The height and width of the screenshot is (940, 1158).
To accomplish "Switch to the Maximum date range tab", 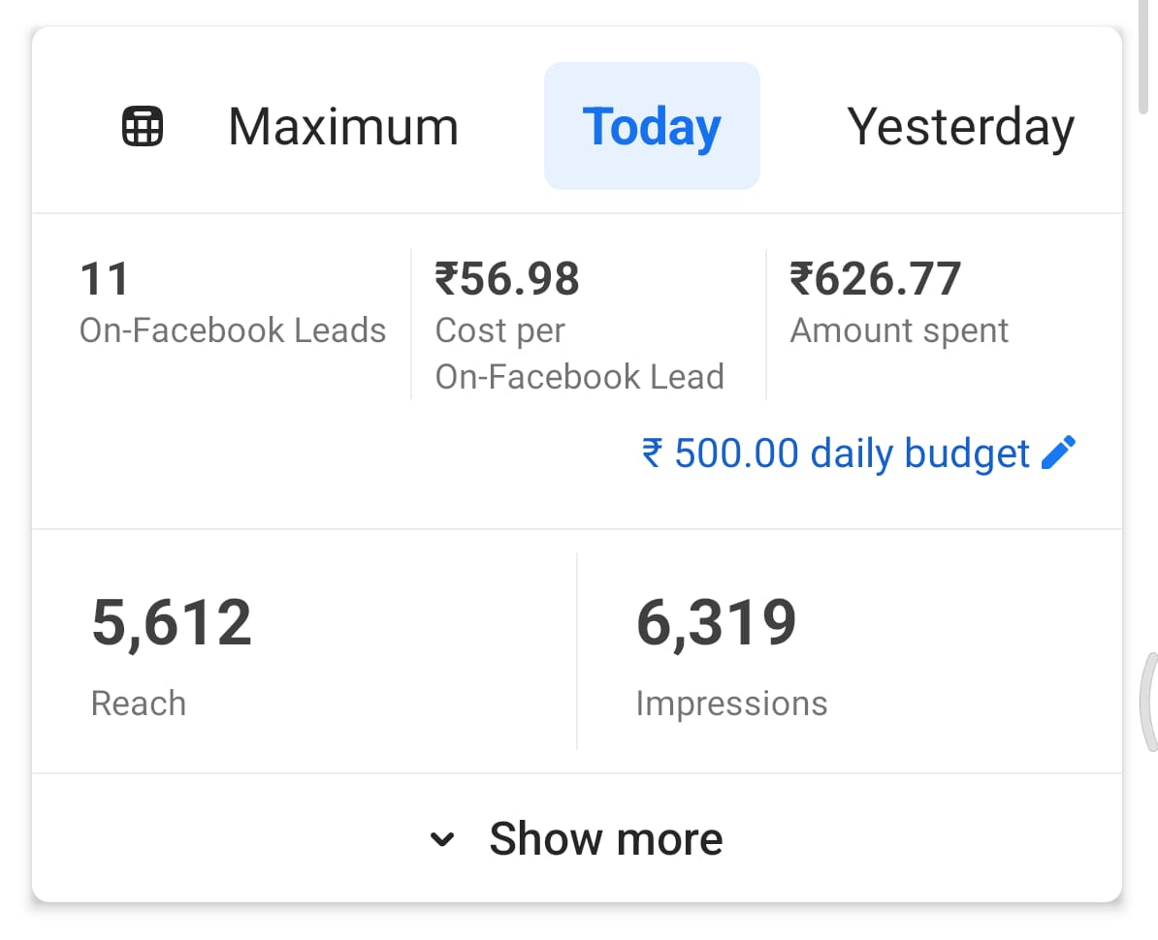I will click(342, 127).
